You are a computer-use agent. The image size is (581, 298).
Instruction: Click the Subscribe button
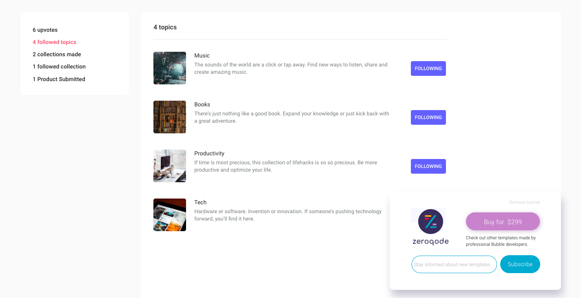coord(520,264)
